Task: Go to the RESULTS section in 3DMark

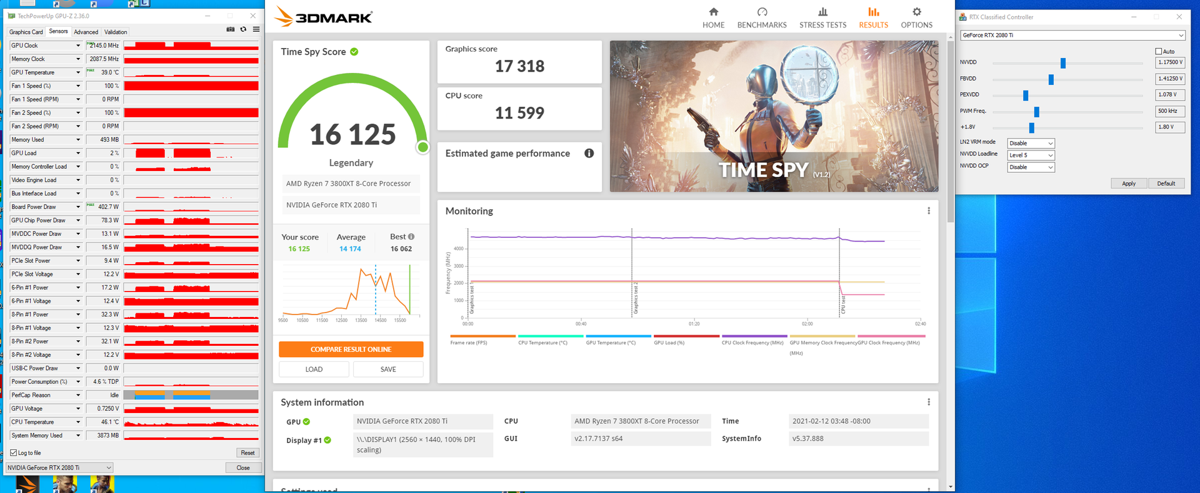Action: tap(873, 17)
